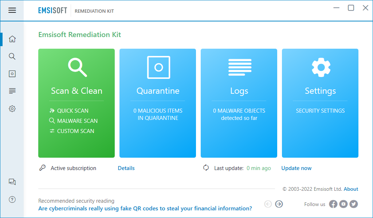Open the Settings tile title

321,91
